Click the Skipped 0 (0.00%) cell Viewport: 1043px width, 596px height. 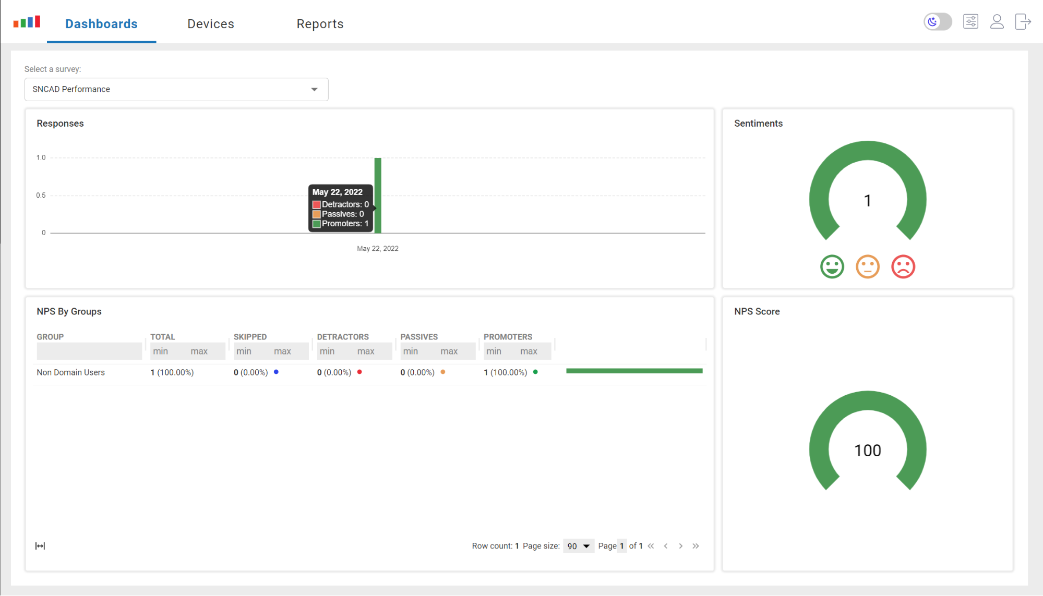pyautogui.click(x=250, y=372)
